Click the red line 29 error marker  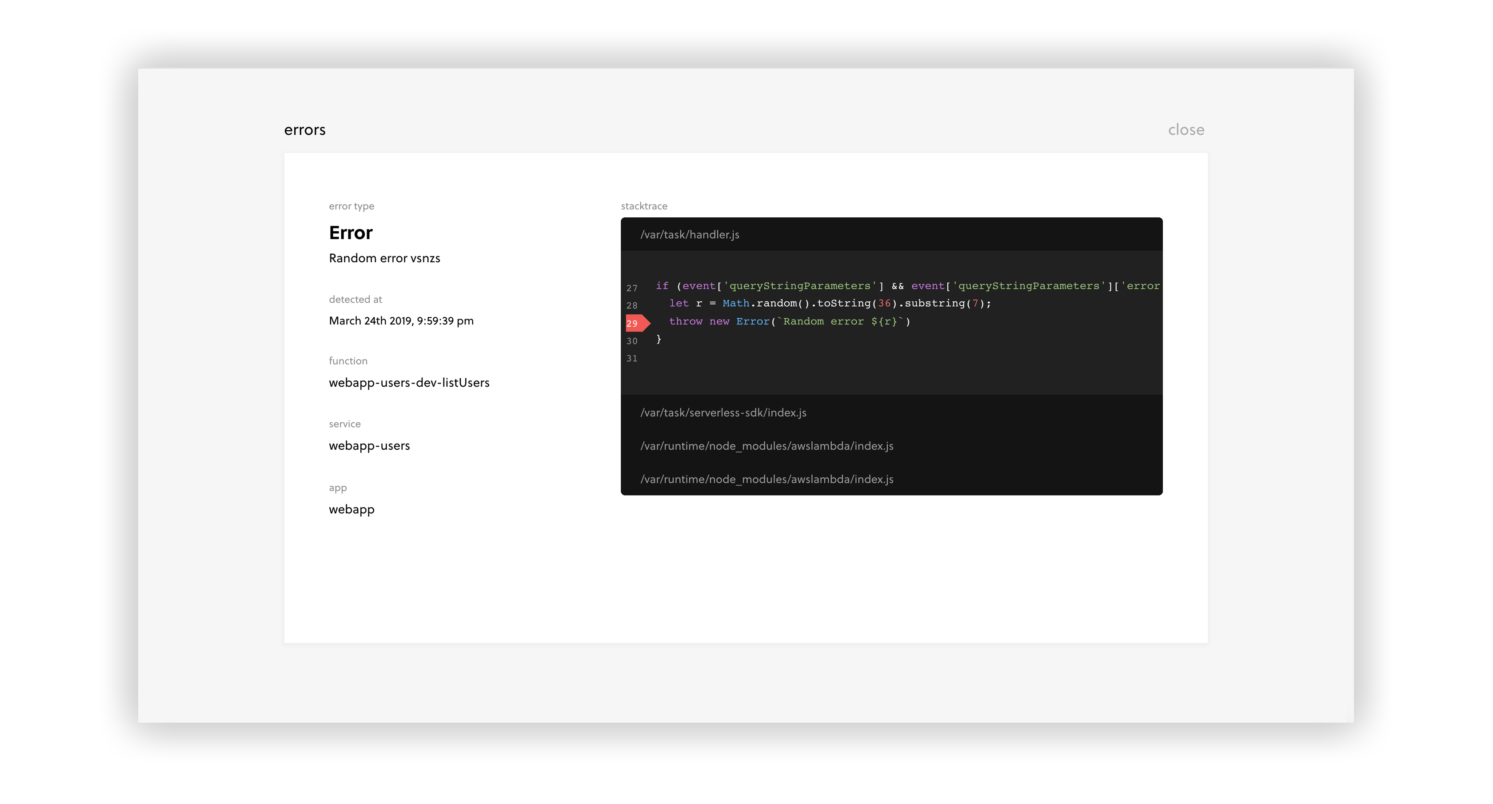[636, 323]
